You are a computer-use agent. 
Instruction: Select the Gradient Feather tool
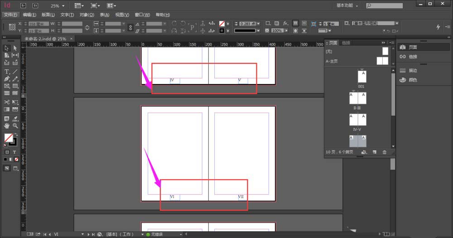pos(15,109)
